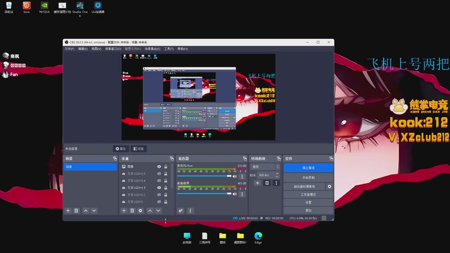Screen dimensions: 450x253
Task: Increase transition duration with up arrow
Action: (277, 174)
